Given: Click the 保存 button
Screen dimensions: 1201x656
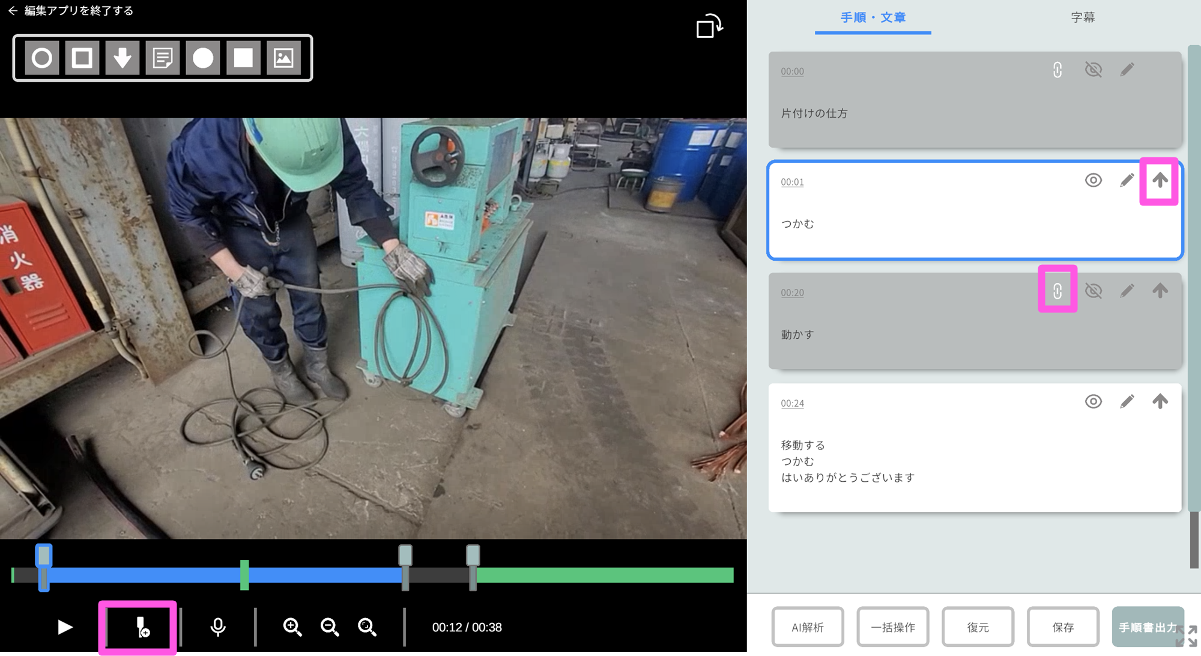Looking at the screenshot, I should click(x=1063, y=627).
